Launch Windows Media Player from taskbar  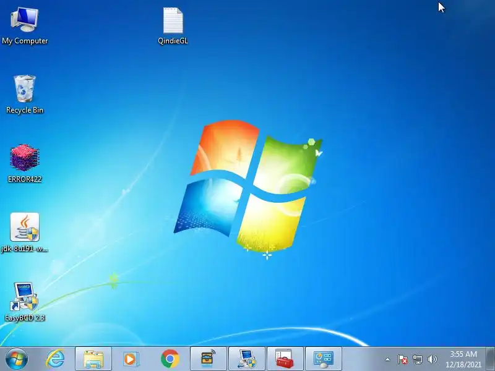[131, 359]
